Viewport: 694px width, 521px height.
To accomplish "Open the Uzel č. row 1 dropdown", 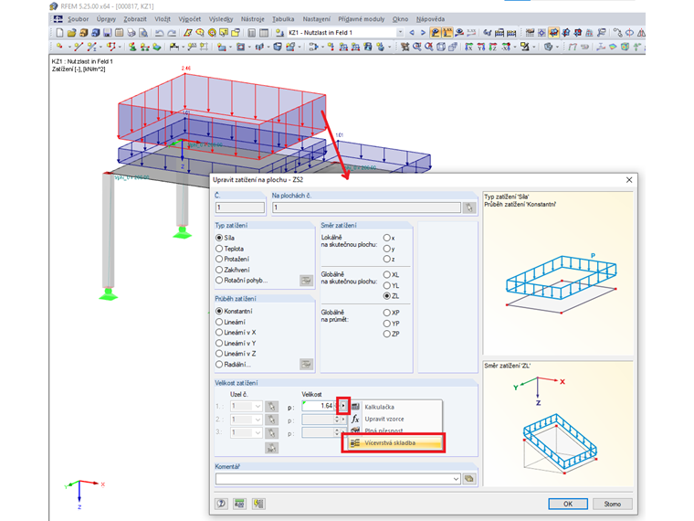I will [258, 406].
